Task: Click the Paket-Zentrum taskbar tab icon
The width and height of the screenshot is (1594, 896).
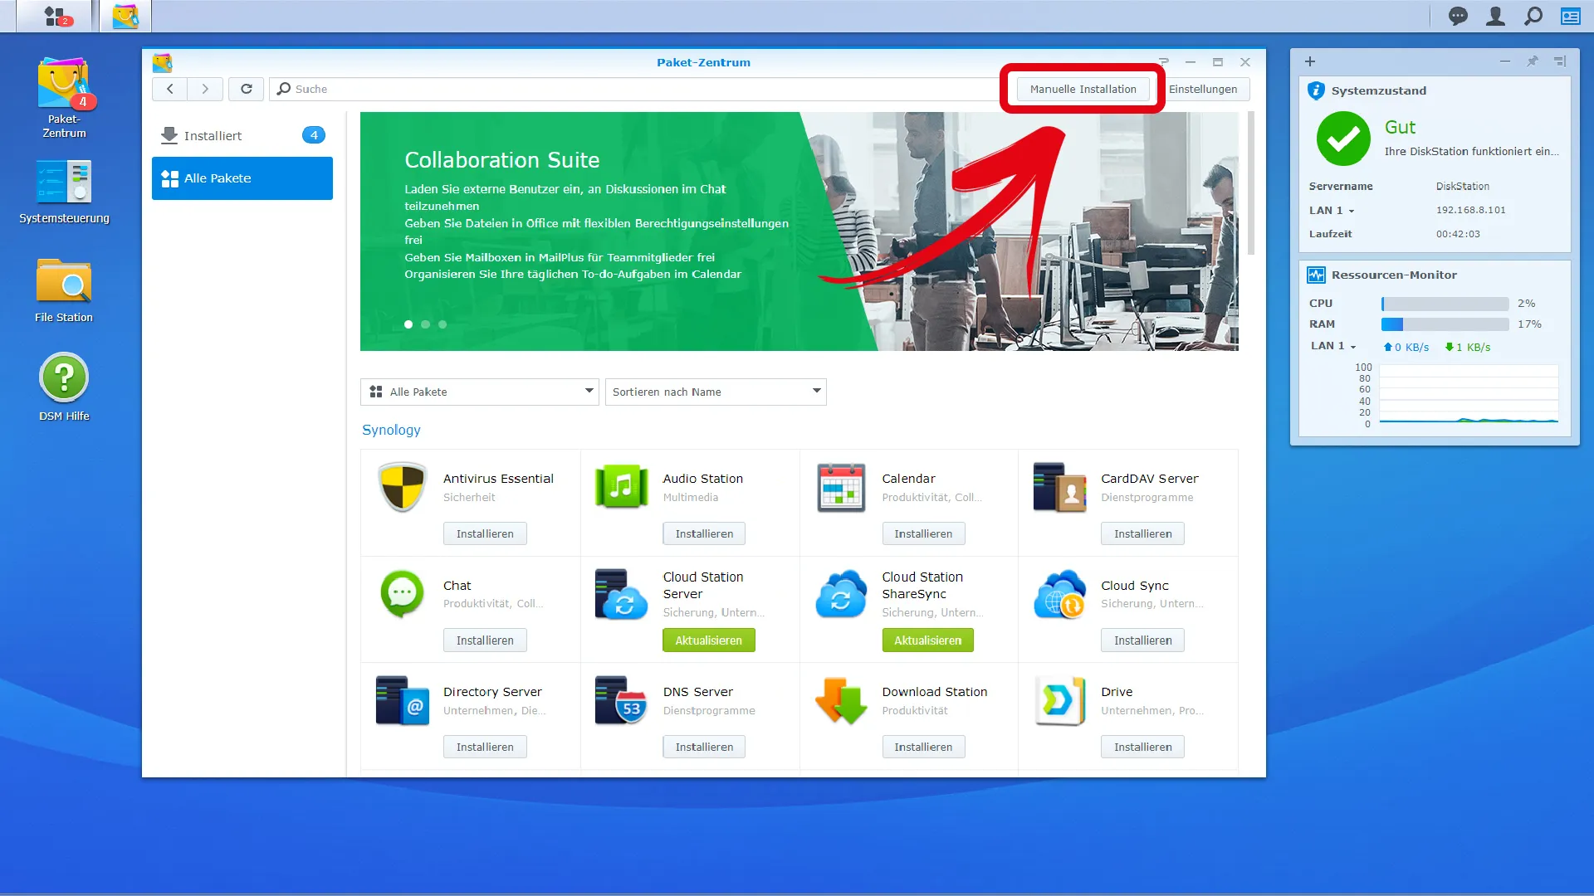Action: tap(125, 16)
